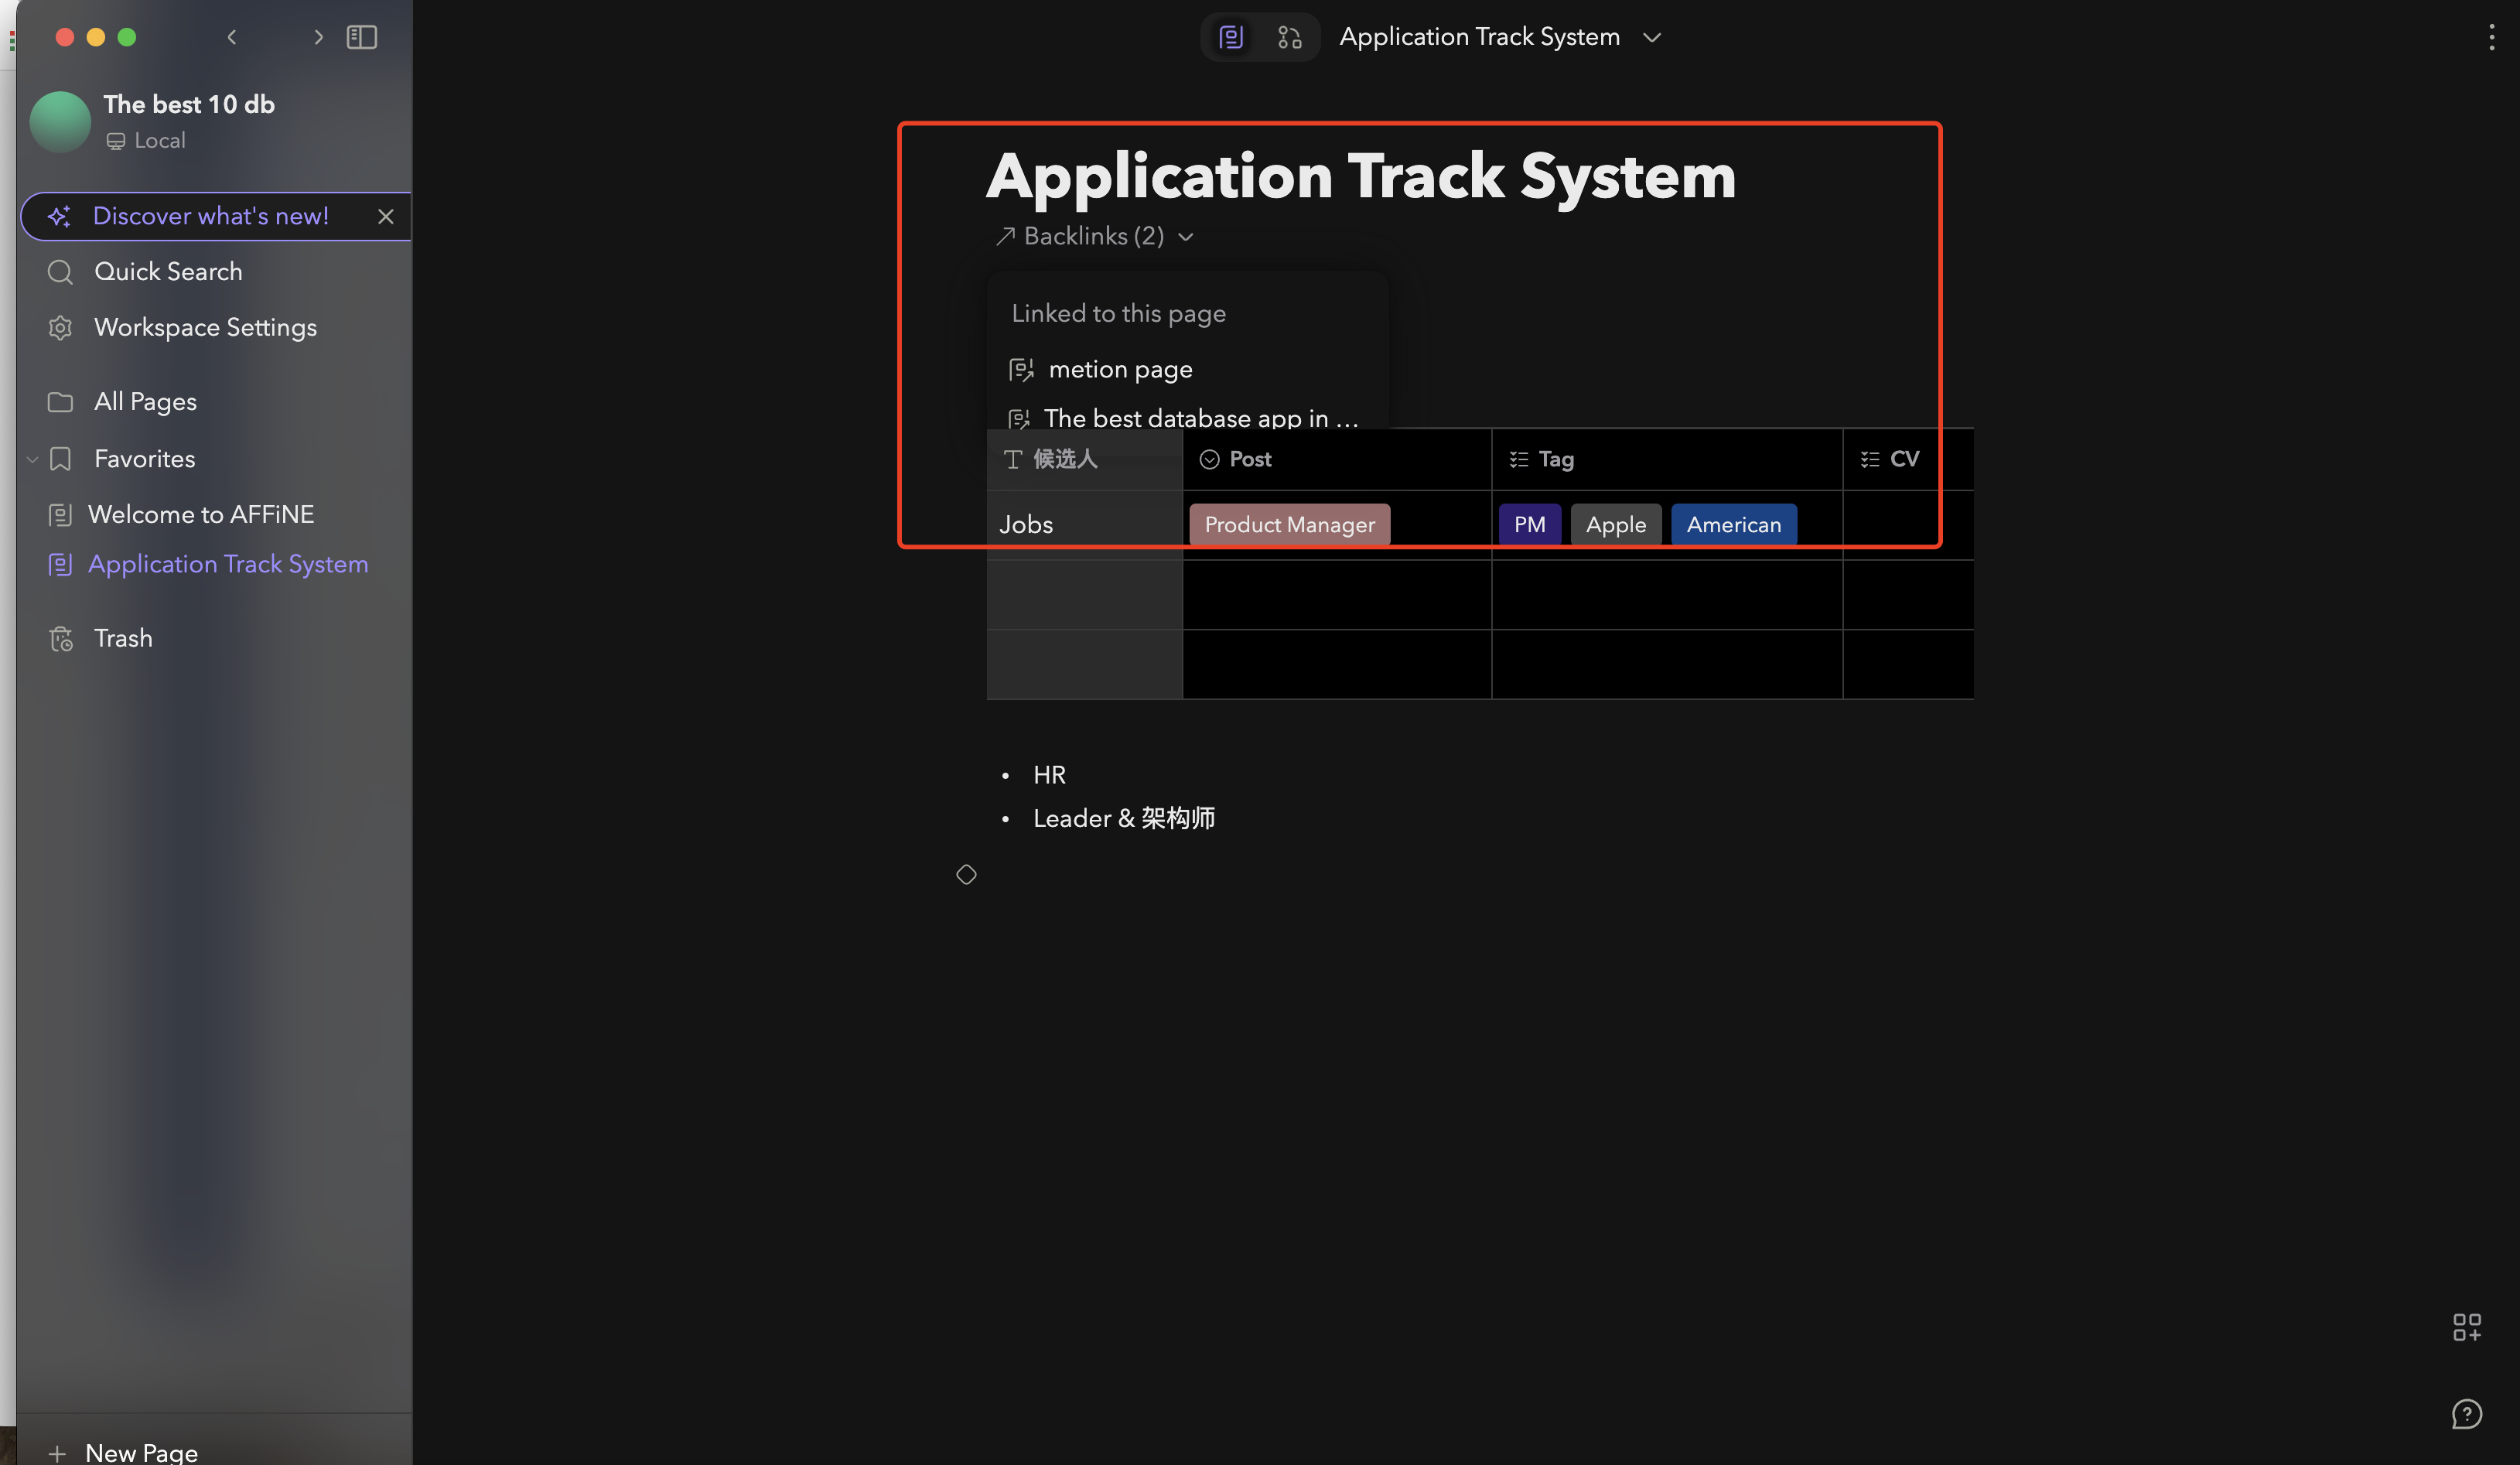Select the page mode view
The image size is (2520, 1465).
point(1230,37)
